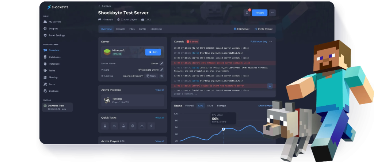Edit the Server Name with the pencil icon
This screenshot has height=162, width=374.
coord(162,64)
